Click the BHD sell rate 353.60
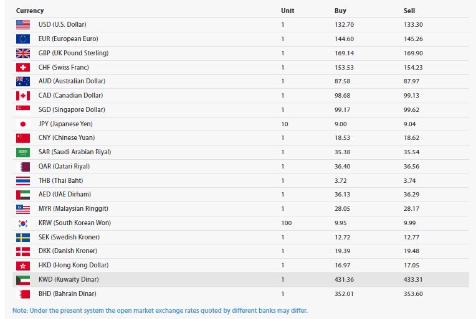476x319 pixels. point(413,294)
